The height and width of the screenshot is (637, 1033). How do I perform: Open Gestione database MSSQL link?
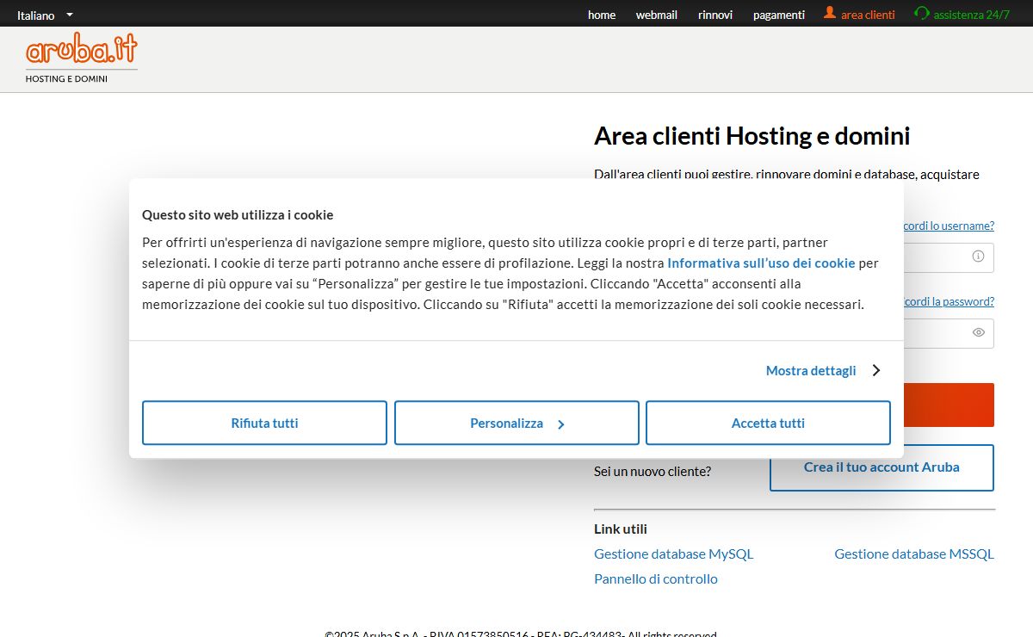pos(914,554)
